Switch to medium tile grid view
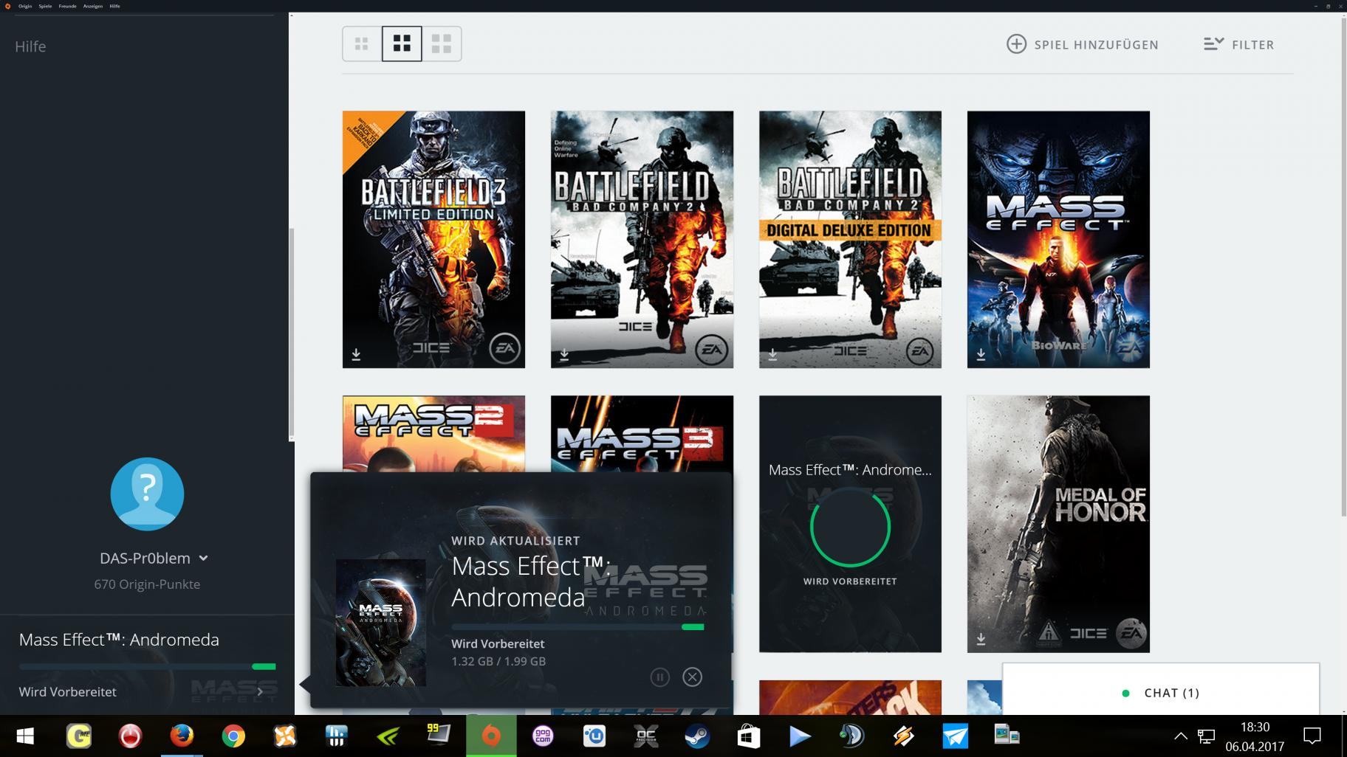Screen dimensions: 1347x757 click(402, 44)
